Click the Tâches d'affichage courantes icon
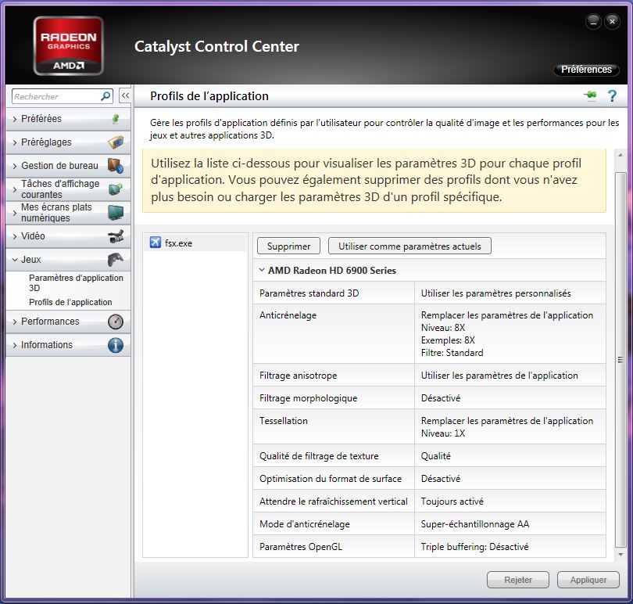 click(x=116, y=189)
